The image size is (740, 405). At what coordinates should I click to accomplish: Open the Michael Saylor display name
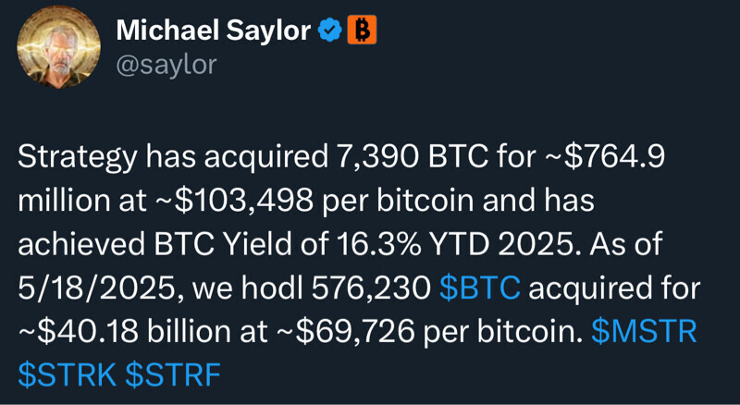[x=214, y=32]
